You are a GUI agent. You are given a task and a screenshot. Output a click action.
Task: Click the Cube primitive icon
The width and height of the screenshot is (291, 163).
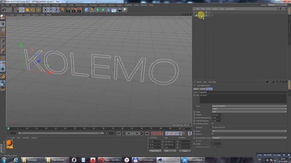pyautogui.click(x=86, y=10)
